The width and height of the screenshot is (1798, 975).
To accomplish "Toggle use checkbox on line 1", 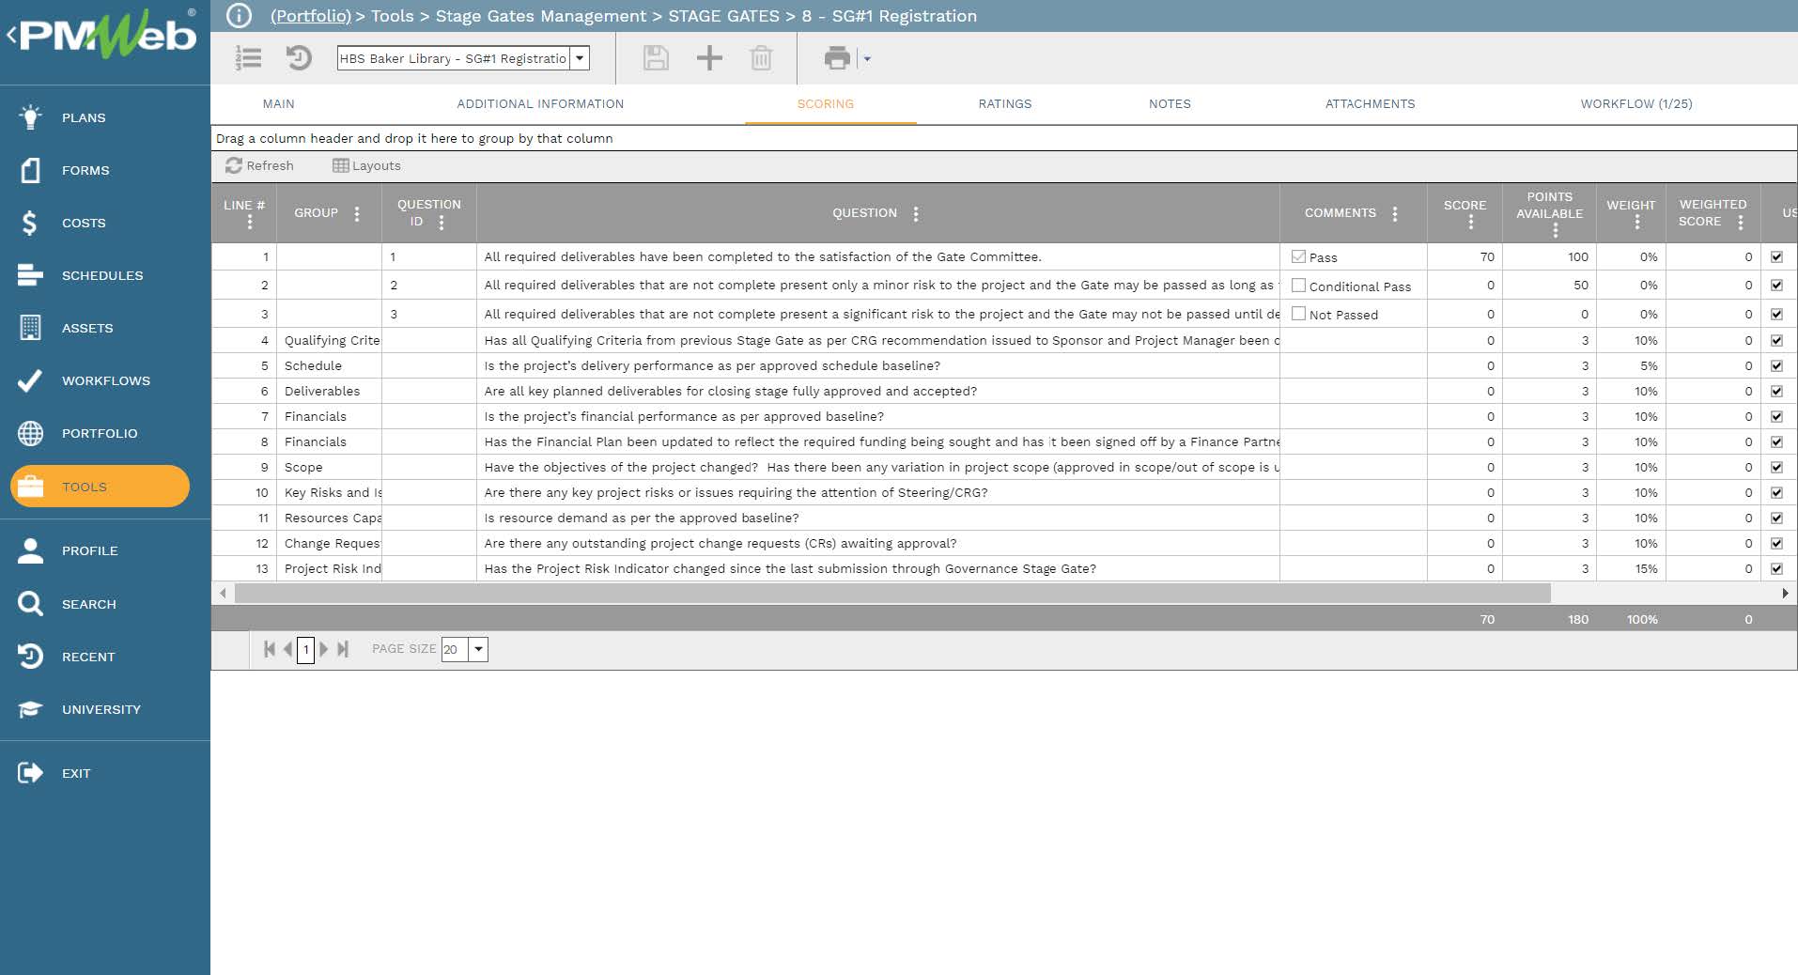I will [x=1776, y=256].
